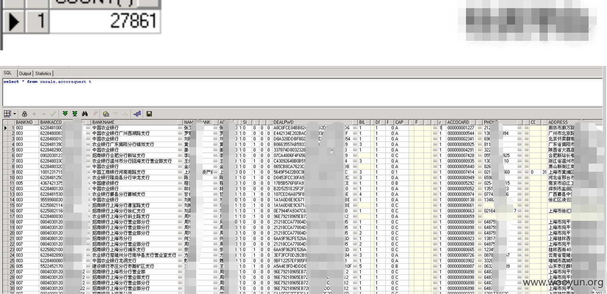This screenshot has height=294, width=607.
Task: Open ellipsis editor for row 3 BANKNAME
Action: pos(180,139)
